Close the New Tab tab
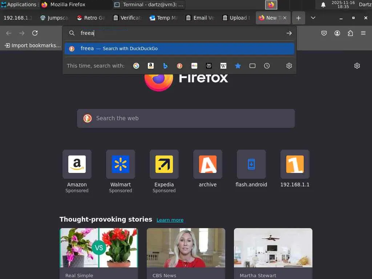 [x=285, y=18]
